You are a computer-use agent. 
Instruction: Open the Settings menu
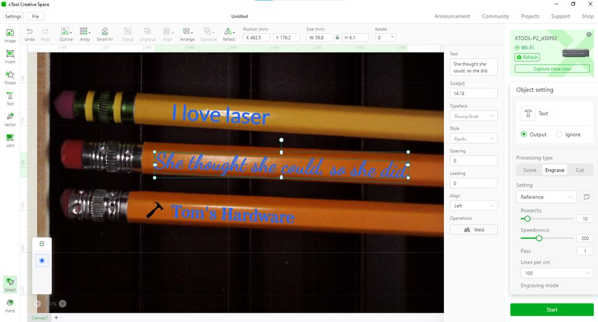tap(14, 17)
